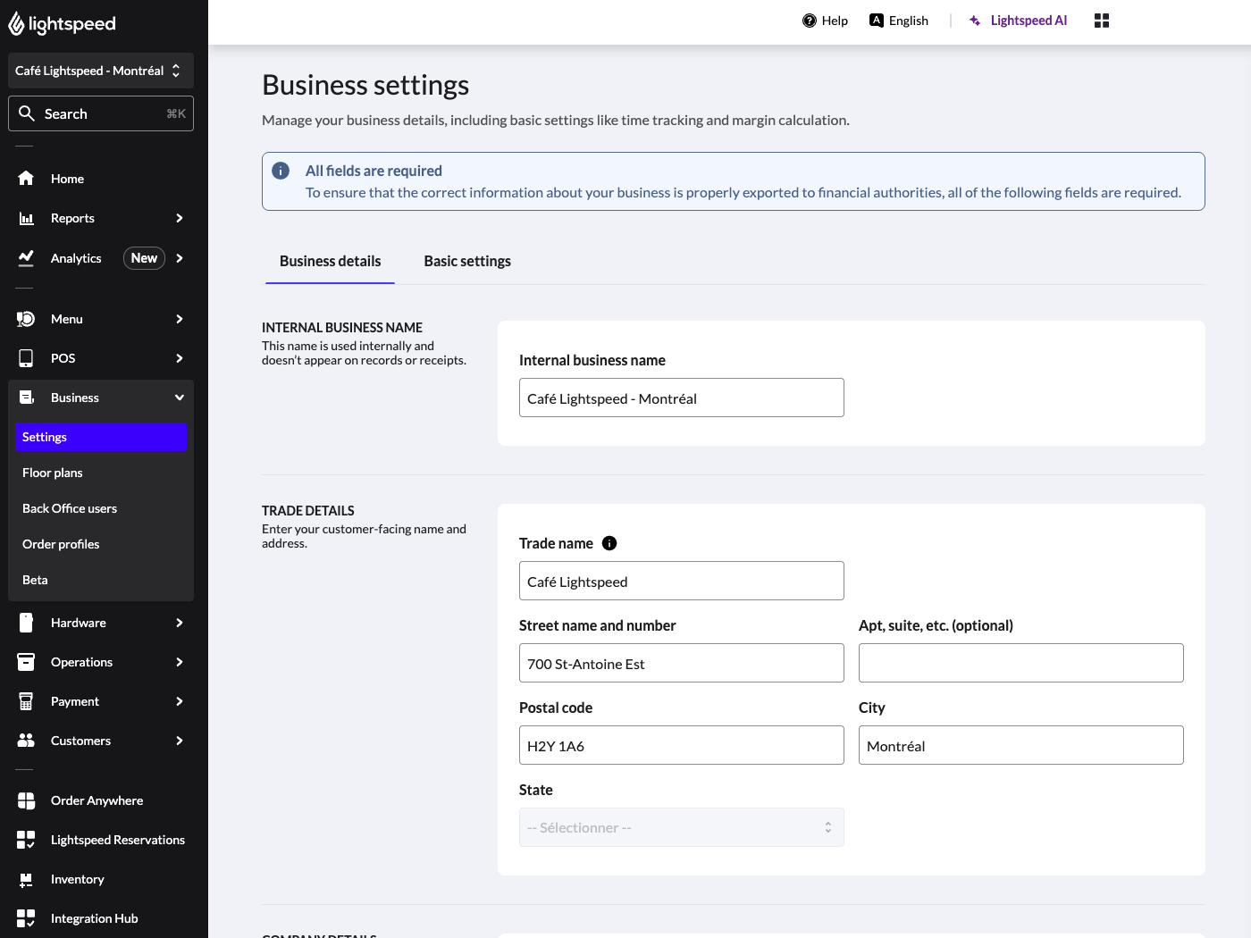
Task: Click the Operations archive icon
Action: (26, 662)
